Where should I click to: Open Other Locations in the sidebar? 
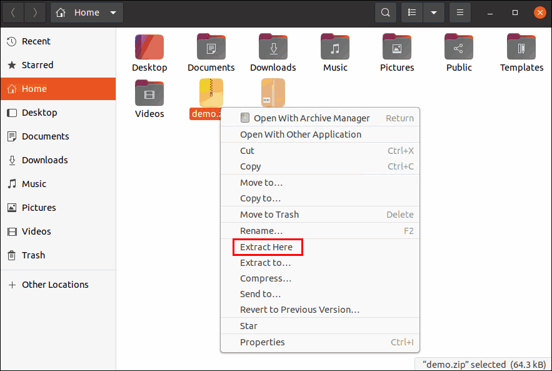point(58,285)
